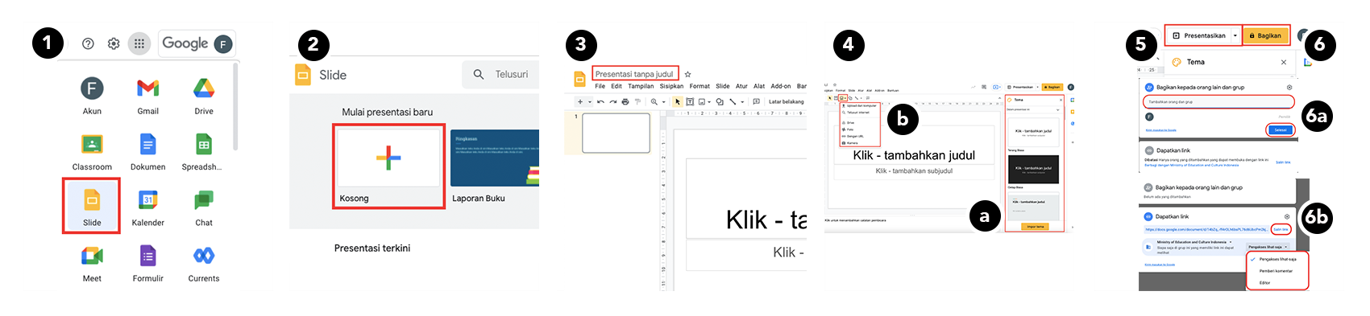Click the Klik - tambahkan judul placeholder
The image size is (1370, 316).
point(914,155)
